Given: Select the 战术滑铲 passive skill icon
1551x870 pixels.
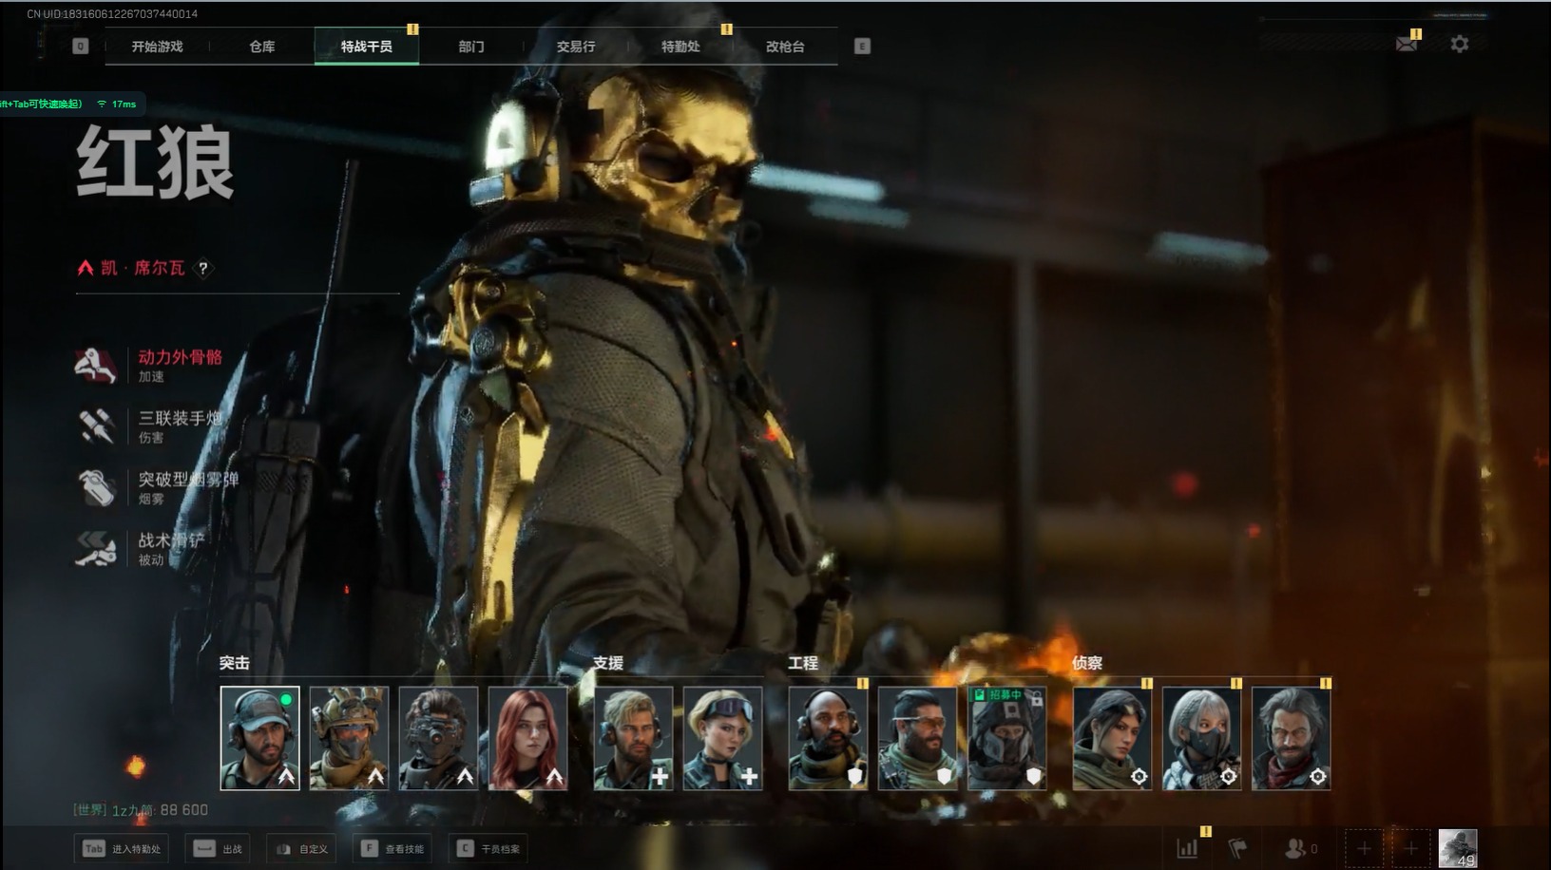Looking at the screenshot, I should [x=96, y=548].
